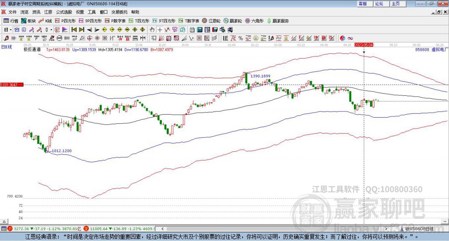Open the 工具 menu
Viewport: 449px width, 241px height.
[x=92, y=12]
